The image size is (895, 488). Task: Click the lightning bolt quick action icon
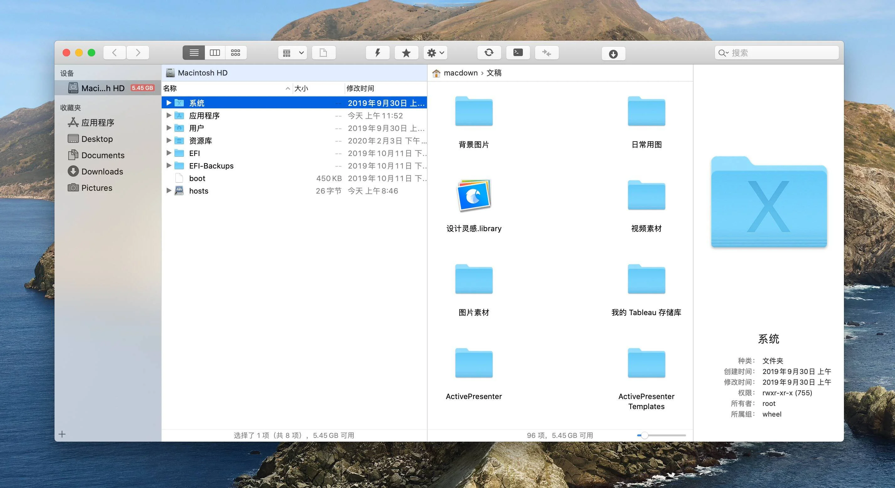click(378, 52)
